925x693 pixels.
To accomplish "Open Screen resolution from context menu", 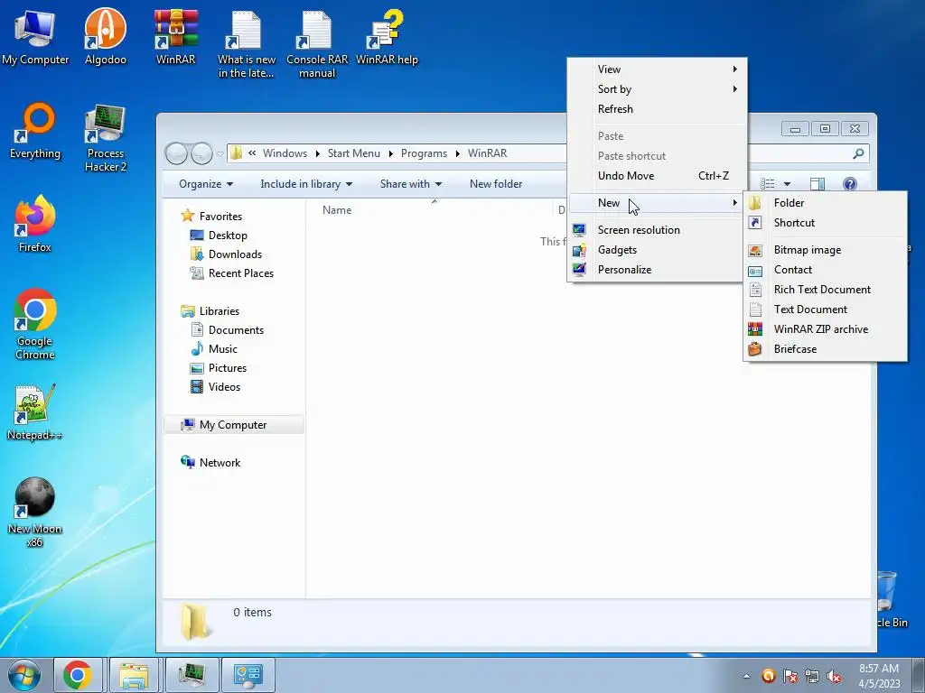I will pos(657,230).
